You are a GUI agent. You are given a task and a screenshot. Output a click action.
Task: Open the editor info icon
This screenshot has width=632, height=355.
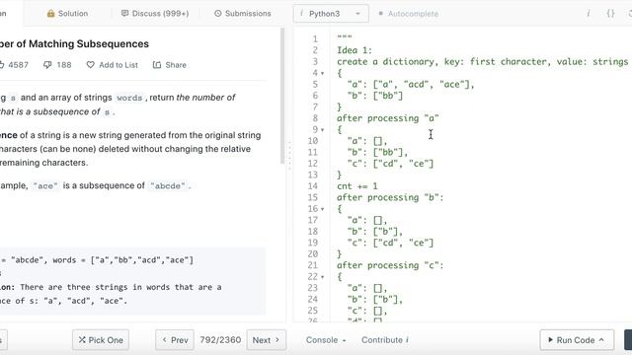click(589, 13)
